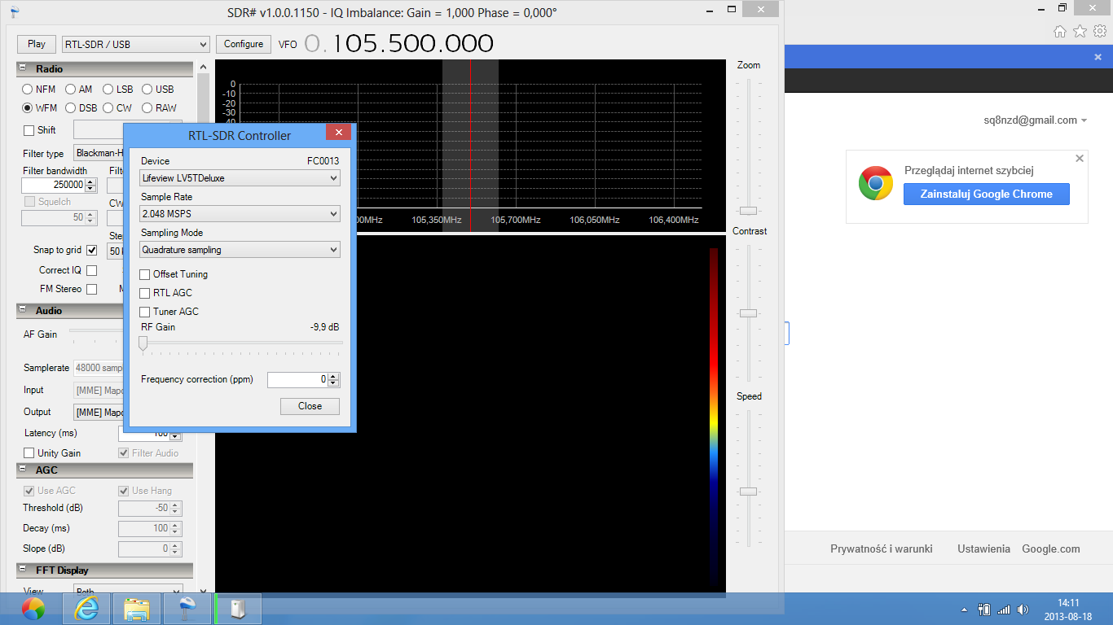Collapse the Audio panel header
The image size is (1113, 625).
point(22,311)
